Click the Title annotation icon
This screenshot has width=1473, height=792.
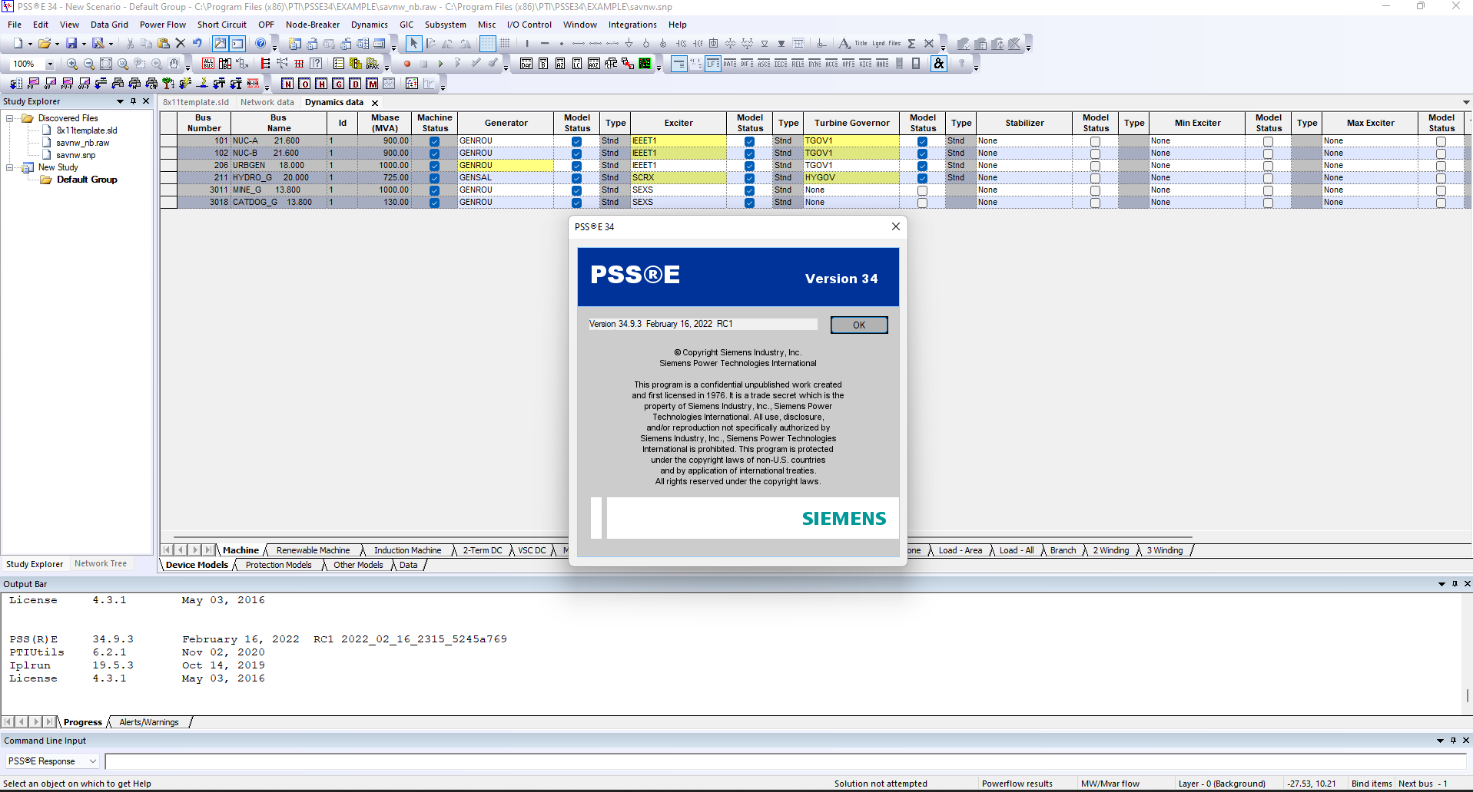(x=861, y=44)
